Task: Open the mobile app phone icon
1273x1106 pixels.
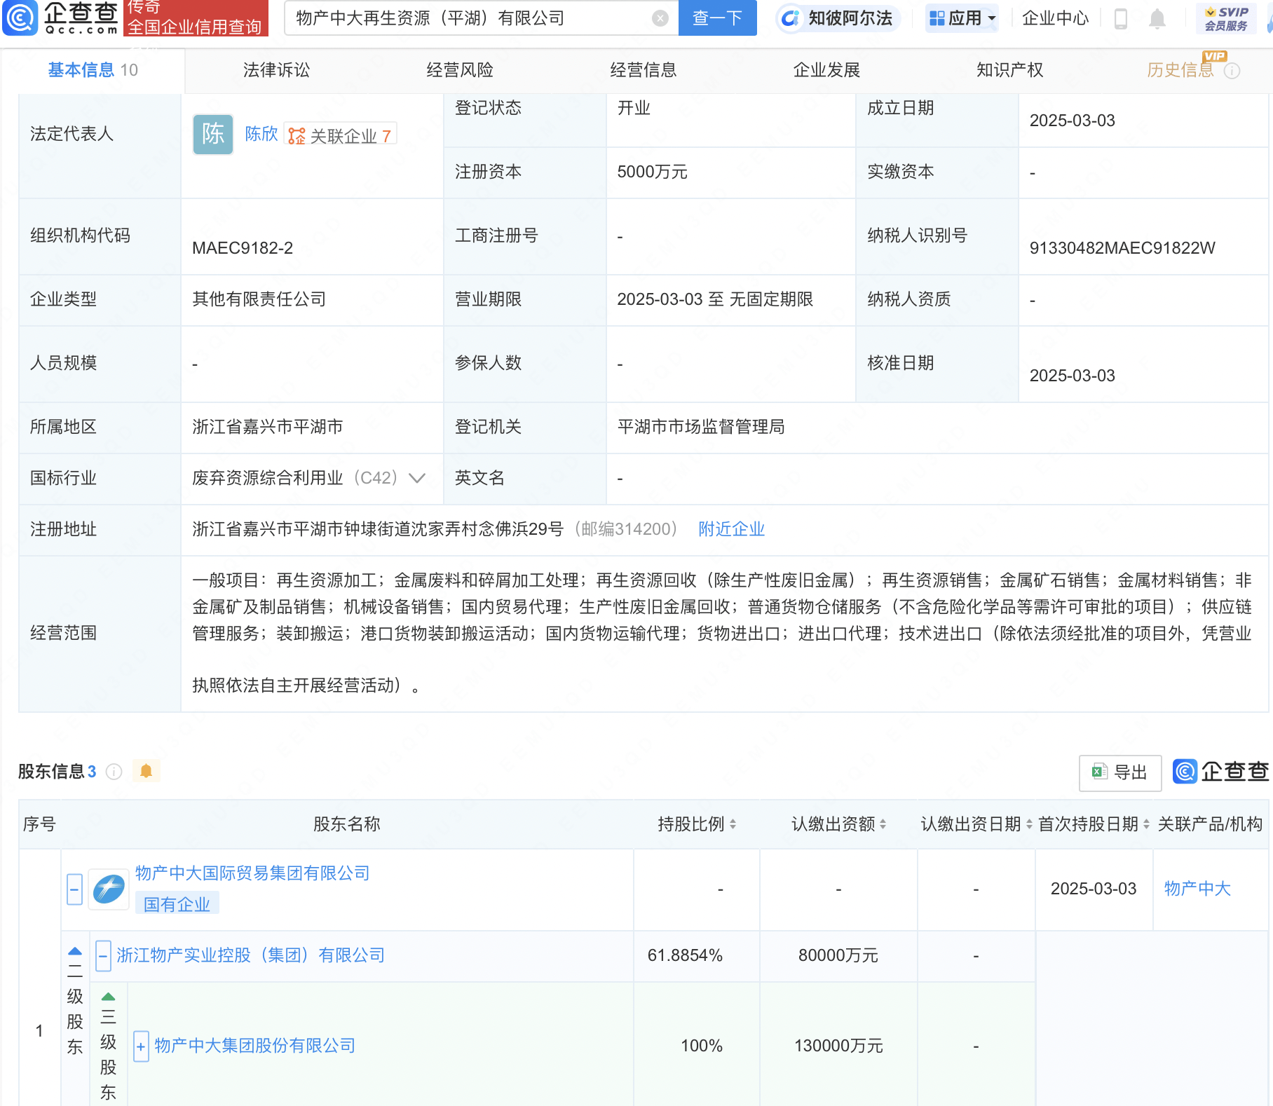Action: click(x=1120, y=18)
